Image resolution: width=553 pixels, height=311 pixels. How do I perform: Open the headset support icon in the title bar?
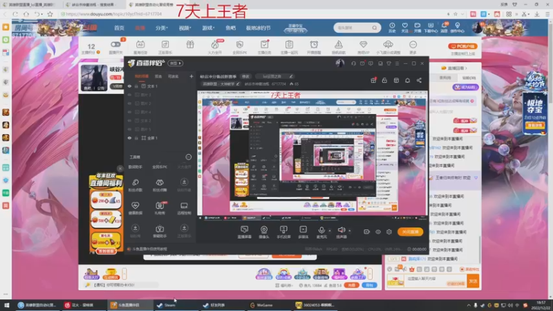[353, 64]
